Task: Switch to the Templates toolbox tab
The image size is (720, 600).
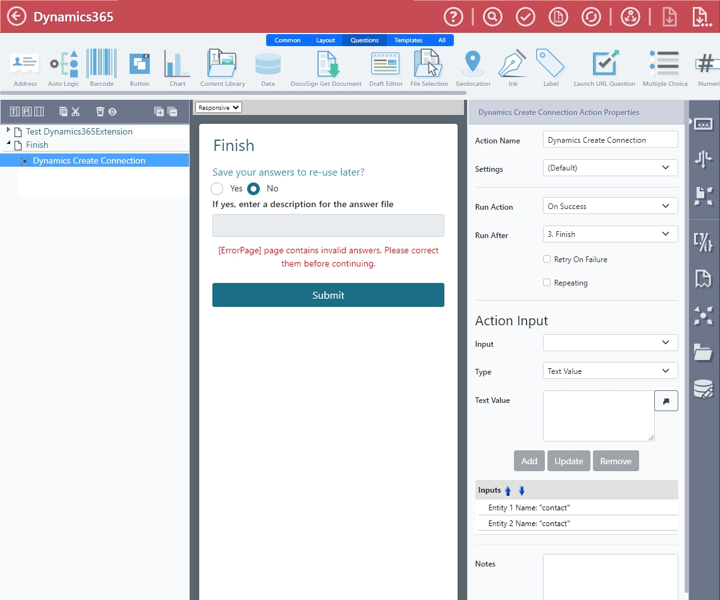Action: point(408,40)
